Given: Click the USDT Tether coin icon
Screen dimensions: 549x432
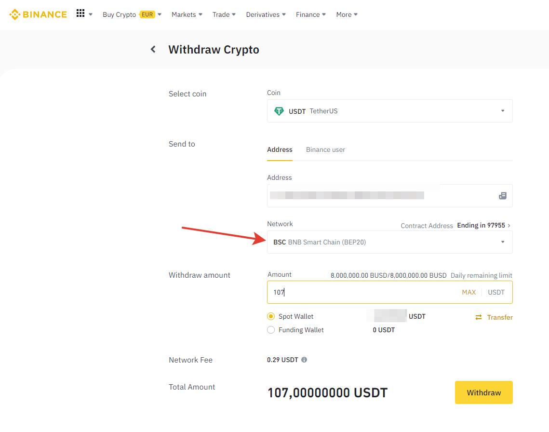Looking at the screenshot, I should tap(279, 111).
